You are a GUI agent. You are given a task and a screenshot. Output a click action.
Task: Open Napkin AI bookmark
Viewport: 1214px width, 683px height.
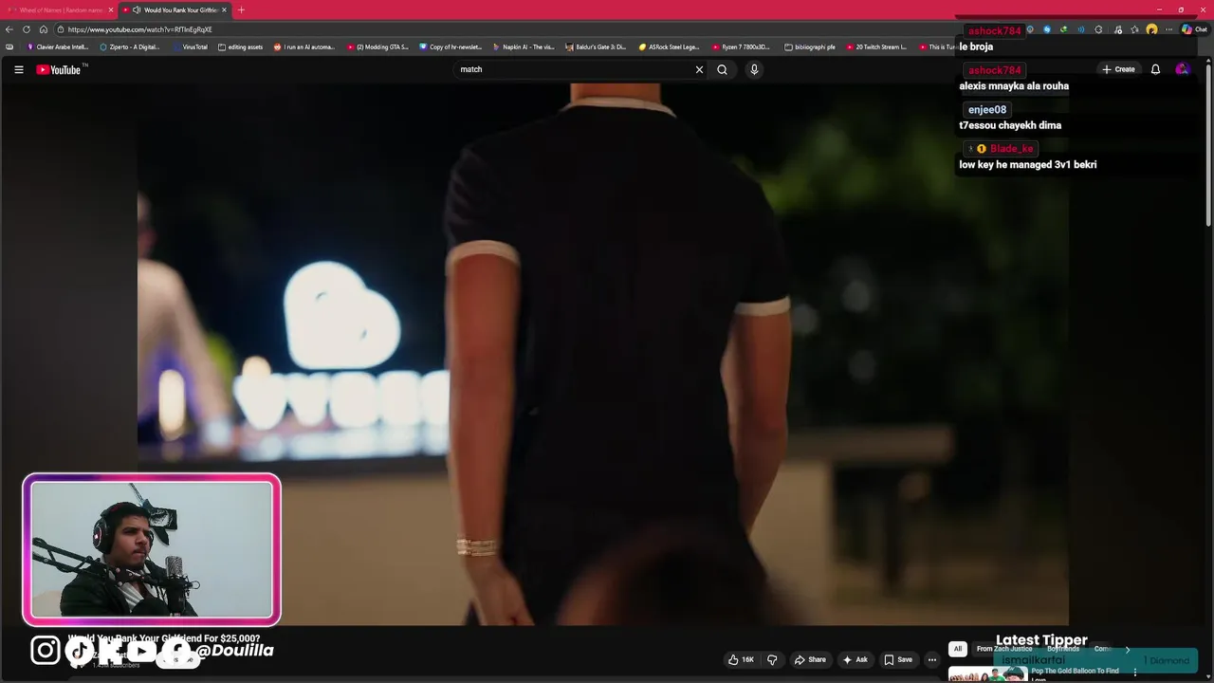(524, 46)
